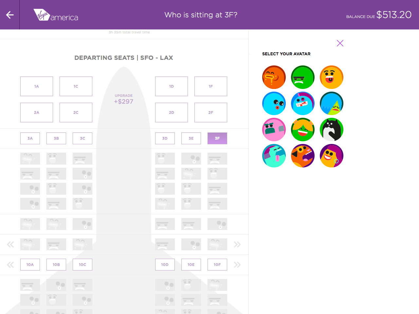This screenshot has height=314, width=419.
Task: Choose the yellow face with purple hair avatar
Action: (332, 156)
